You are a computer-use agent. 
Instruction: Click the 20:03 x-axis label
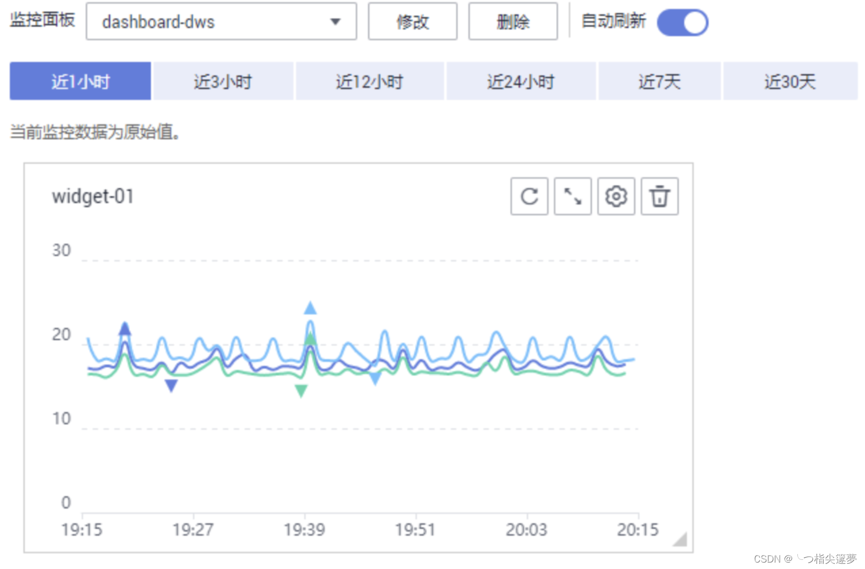tap(526, 530)
